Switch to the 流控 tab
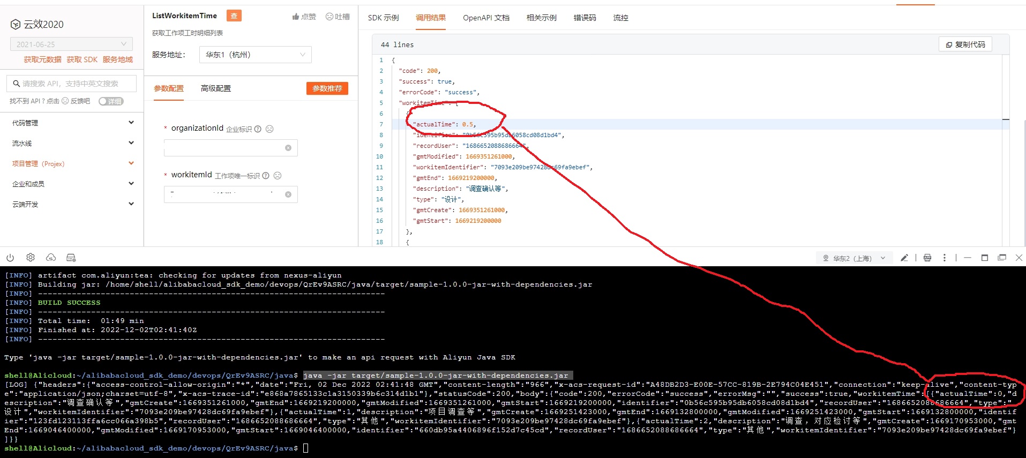The image size is (1026, 458). (x=621, y=18)
